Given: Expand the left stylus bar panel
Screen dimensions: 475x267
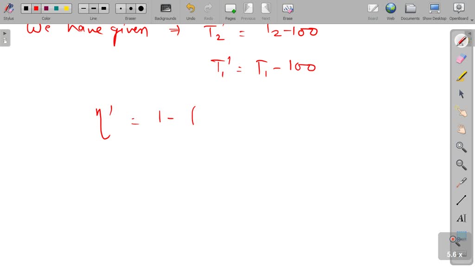Looking at the screenshot, I should click(x=5, y=33).
